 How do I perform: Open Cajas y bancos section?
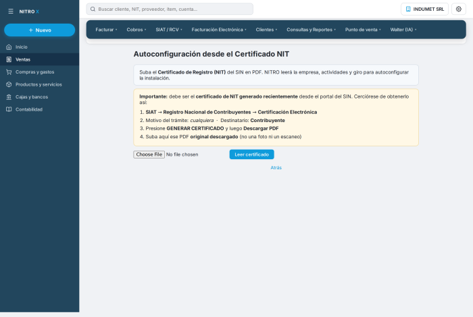pyautogui.click(x=39, y=97)
